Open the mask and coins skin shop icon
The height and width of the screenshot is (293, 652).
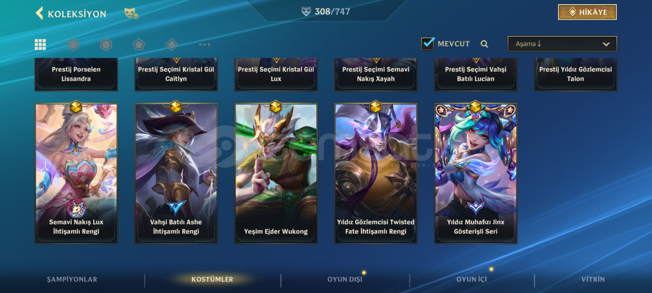131,13
